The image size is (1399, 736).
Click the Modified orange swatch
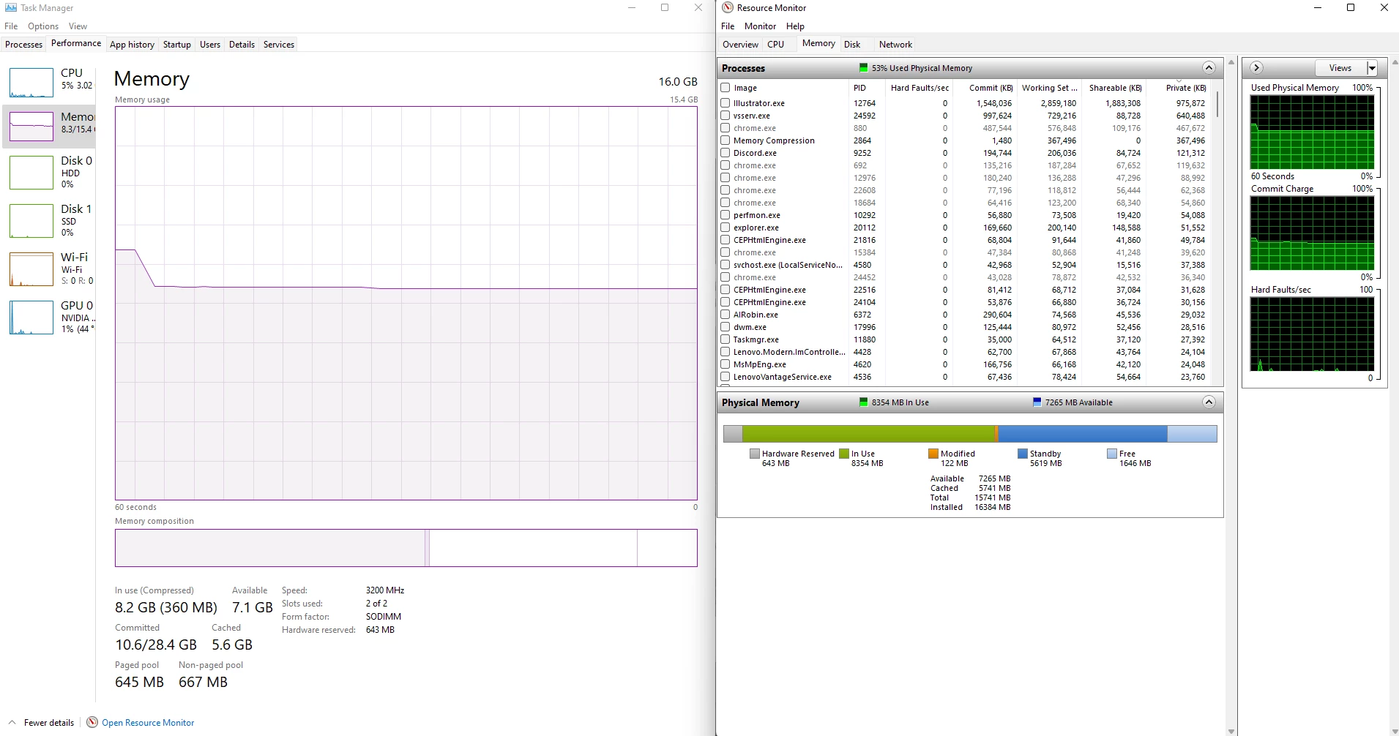coord(933,454)
